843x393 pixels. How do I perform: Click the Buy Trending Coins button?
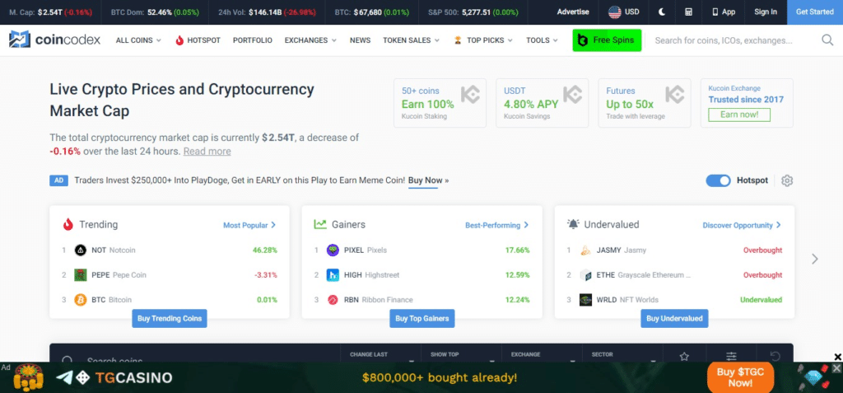click(x=170, y=318)
